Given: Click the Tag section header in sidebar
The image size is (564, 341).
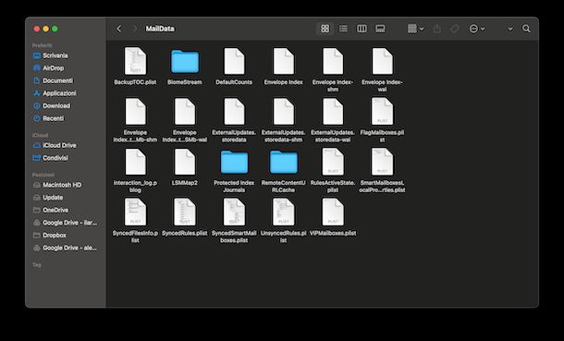Looking at the screenshot, I should click(x=37, y=265).
